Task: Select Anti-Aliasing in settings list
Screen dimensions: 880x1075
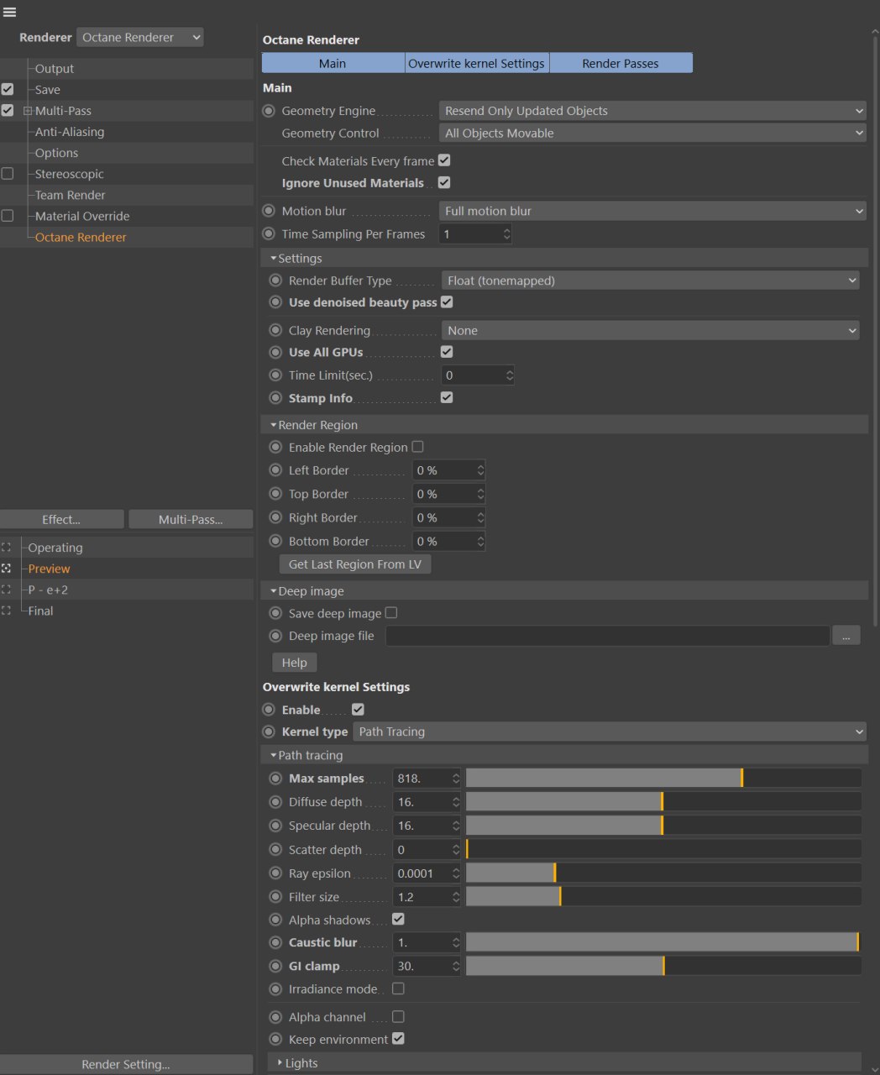Action: 70,132
